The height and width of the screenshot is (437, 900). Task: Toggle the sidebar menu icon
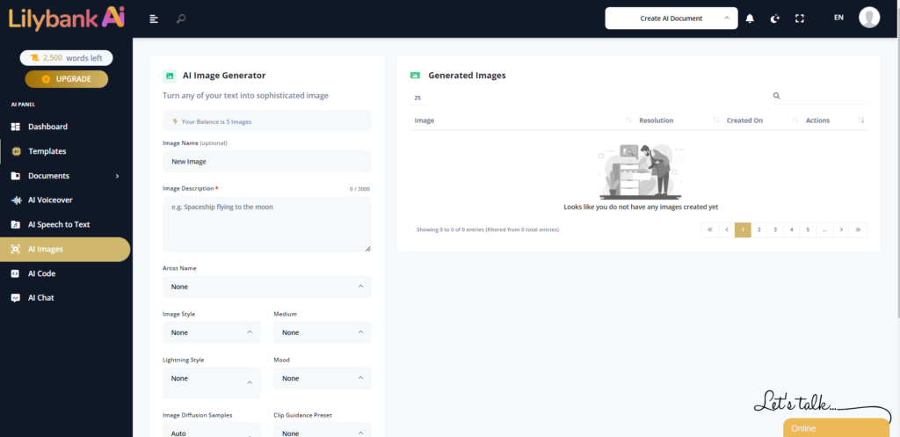pyautogui.click(x=154, y=18)
